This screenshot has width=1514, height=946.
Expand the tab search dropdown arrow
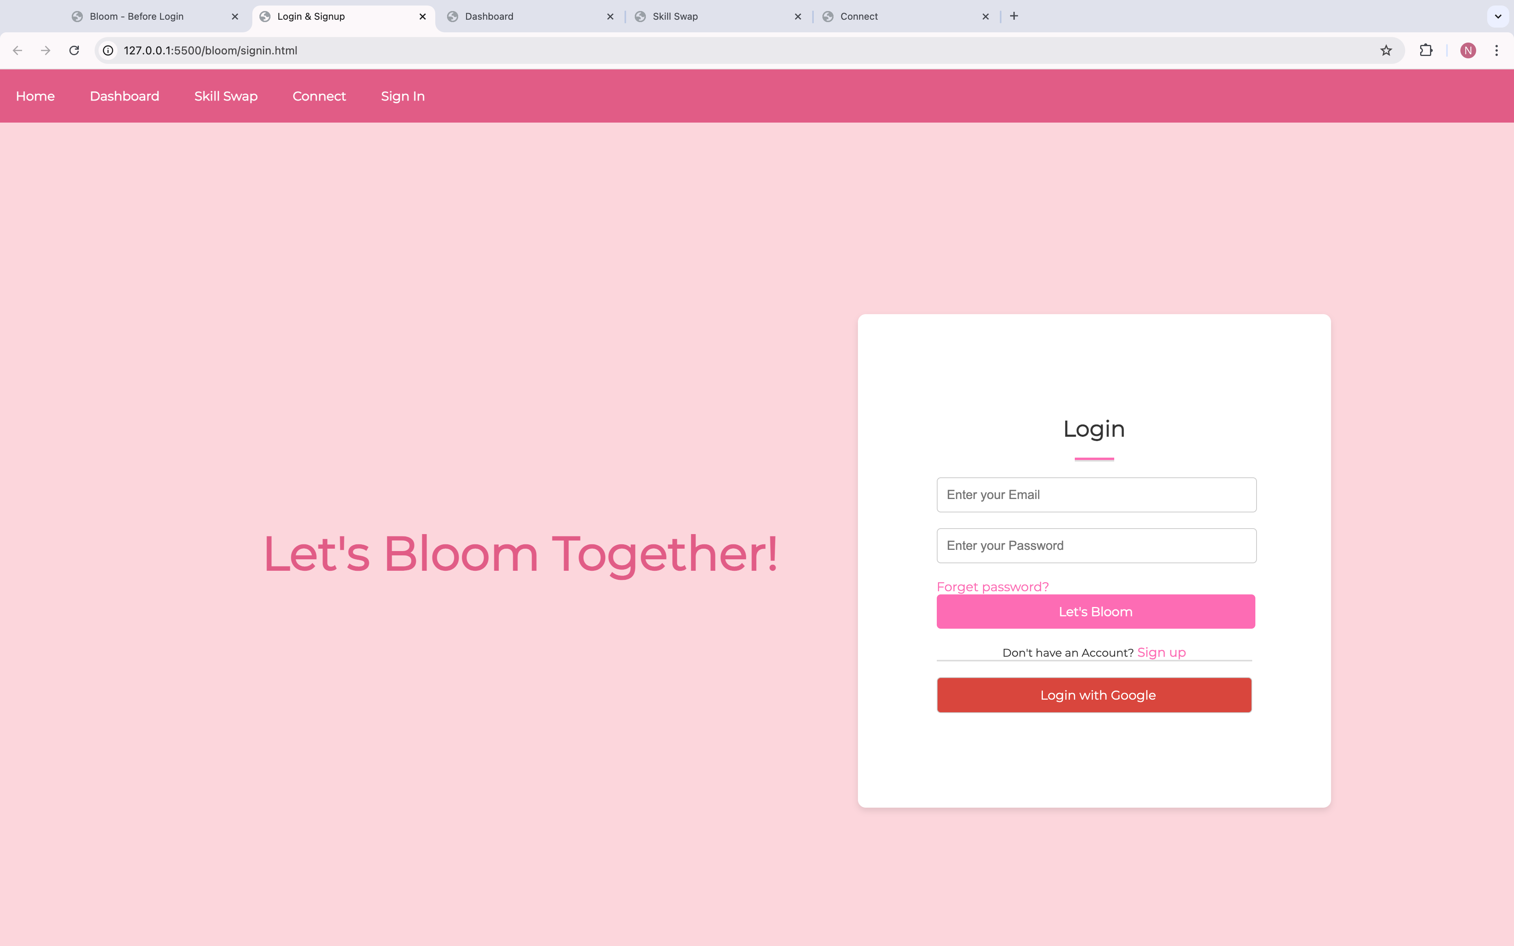(1498, 16)
